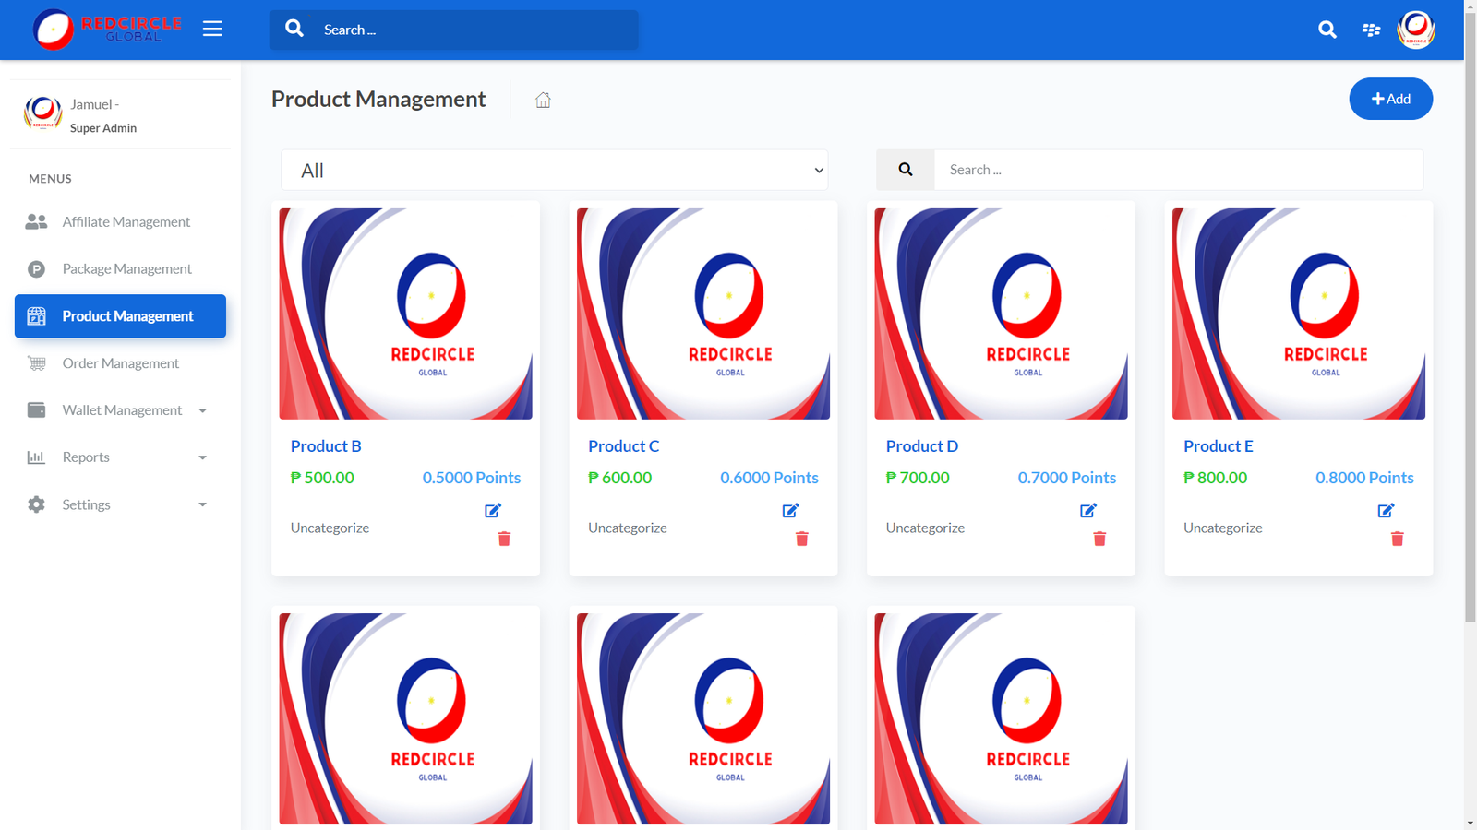This screenshot has height=830, width=1477.
Task: Open Wallet Management menu item
Action: click(x=120, y=410)
